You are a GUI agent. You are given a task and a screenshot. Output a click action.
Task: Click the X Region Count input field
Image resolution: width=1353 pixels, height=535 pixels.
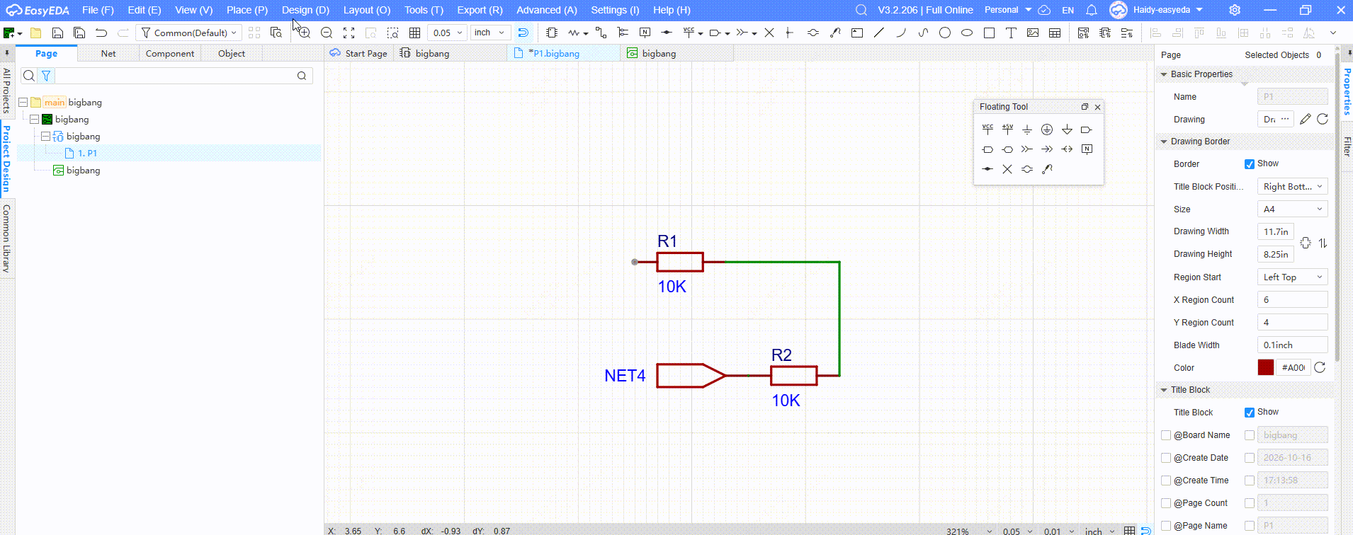1293,300
